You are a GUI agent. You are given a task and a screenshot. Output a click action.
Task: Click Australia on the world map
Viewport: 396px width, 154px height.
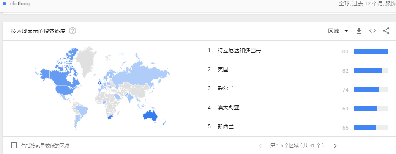[150, 116]
